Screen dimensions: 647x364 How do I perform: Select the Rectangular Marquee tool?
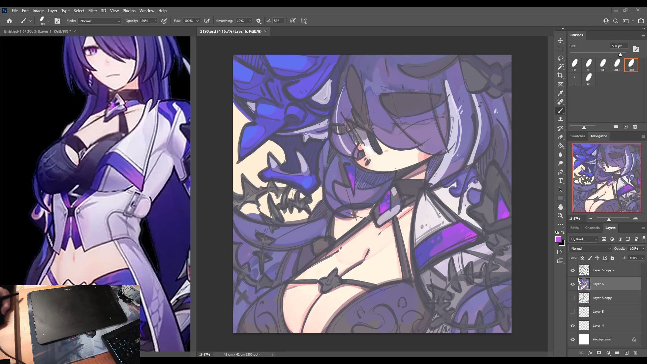[x=560, y=49]
